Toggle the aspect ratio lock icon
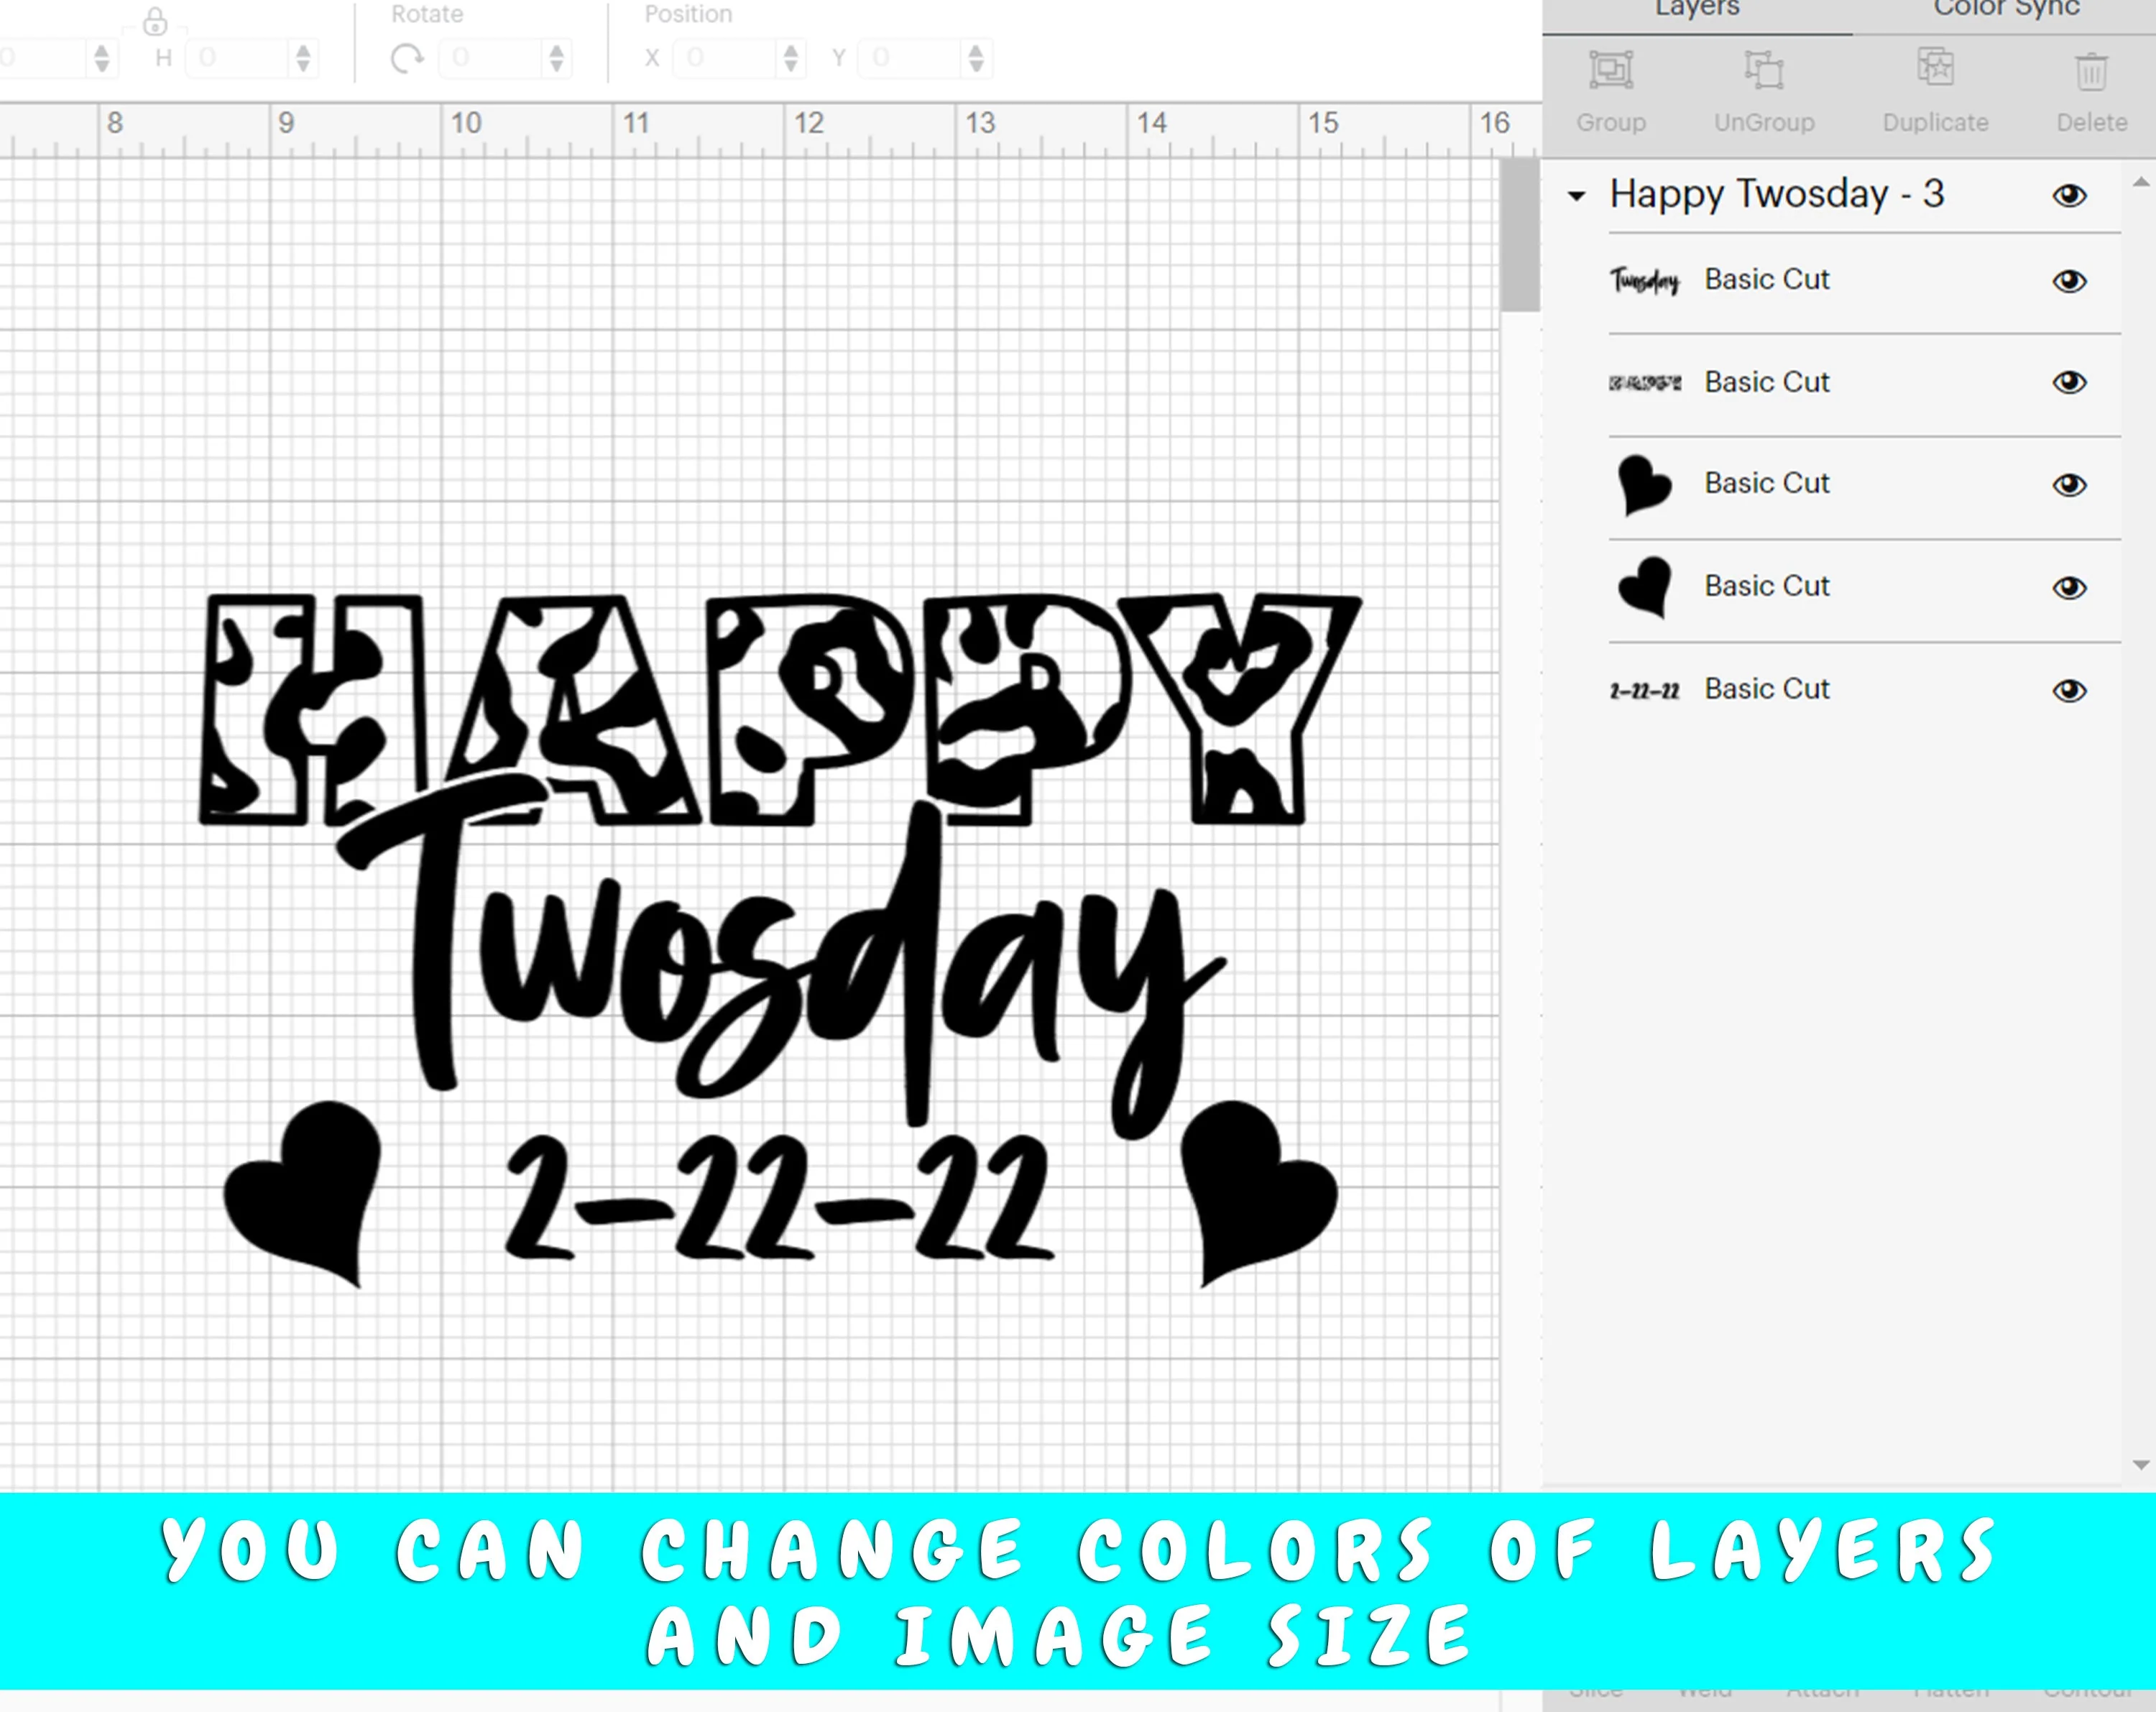This screenshot has height=1712, width=2156. click(x=155, y=21)
